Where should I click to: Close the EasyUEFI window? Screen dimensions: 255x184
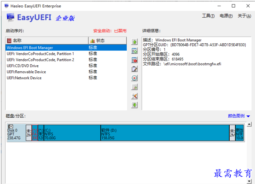click(x=248, y=6)
